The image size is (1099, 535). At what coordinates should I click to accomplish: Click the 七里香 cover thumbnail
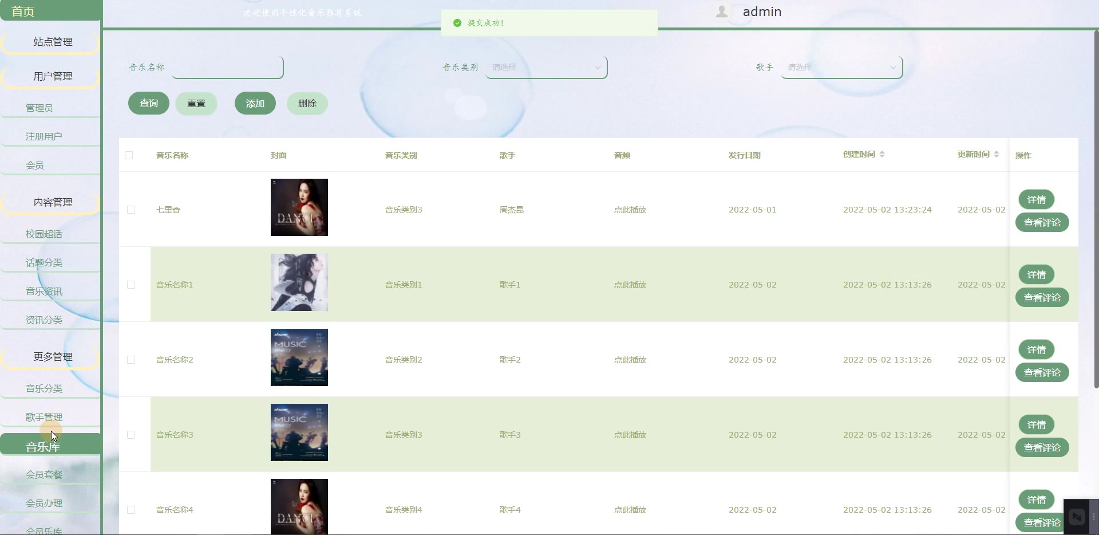[299, 207]
